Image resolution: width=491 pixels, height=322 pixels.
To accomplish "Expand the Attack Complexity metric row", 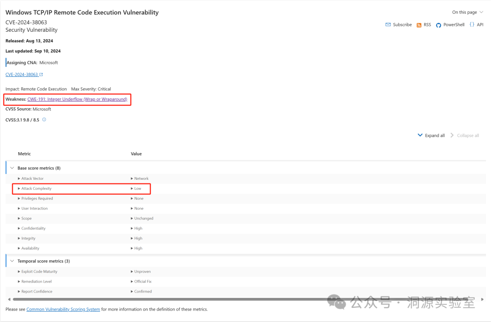I will point(19,188).
